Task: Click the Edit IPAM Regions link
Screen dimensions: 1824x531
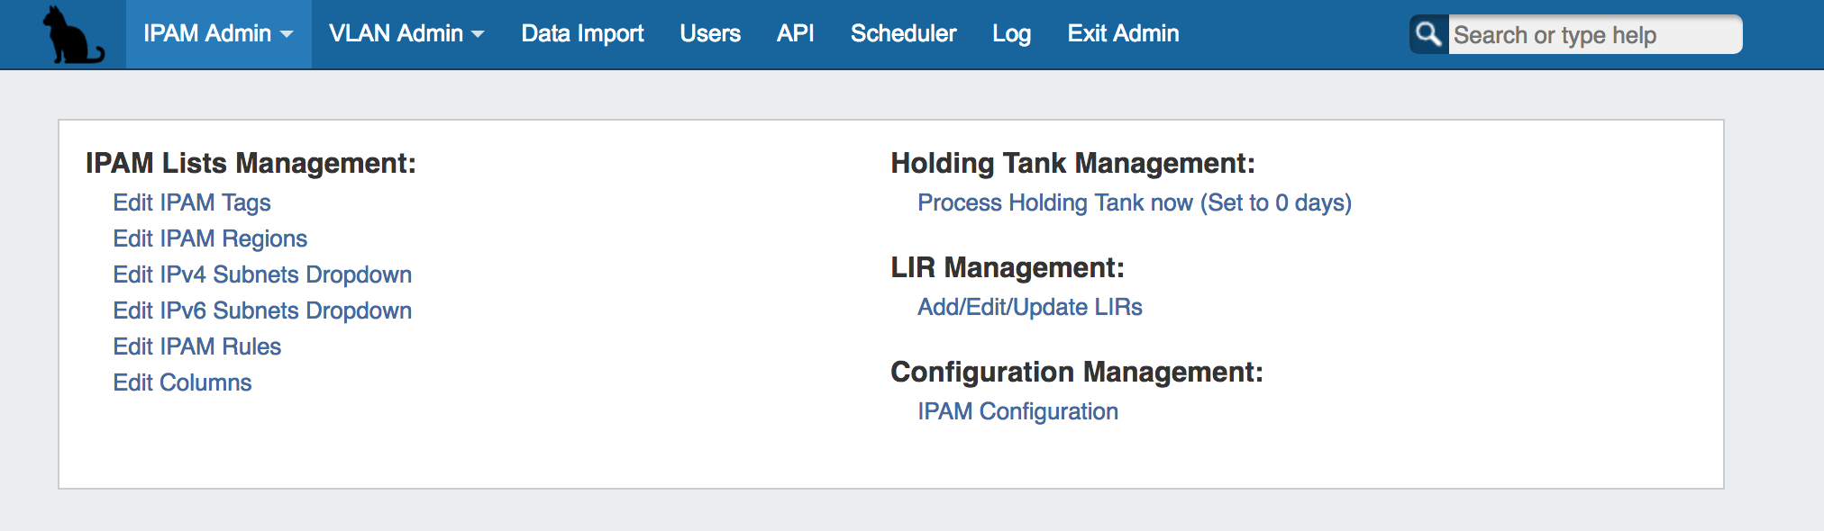Action: click(210, 238)
